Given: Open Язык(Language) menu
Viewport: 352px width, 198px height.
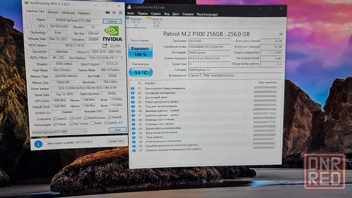Looking at the screenshot, I should [x=207, y=15].
